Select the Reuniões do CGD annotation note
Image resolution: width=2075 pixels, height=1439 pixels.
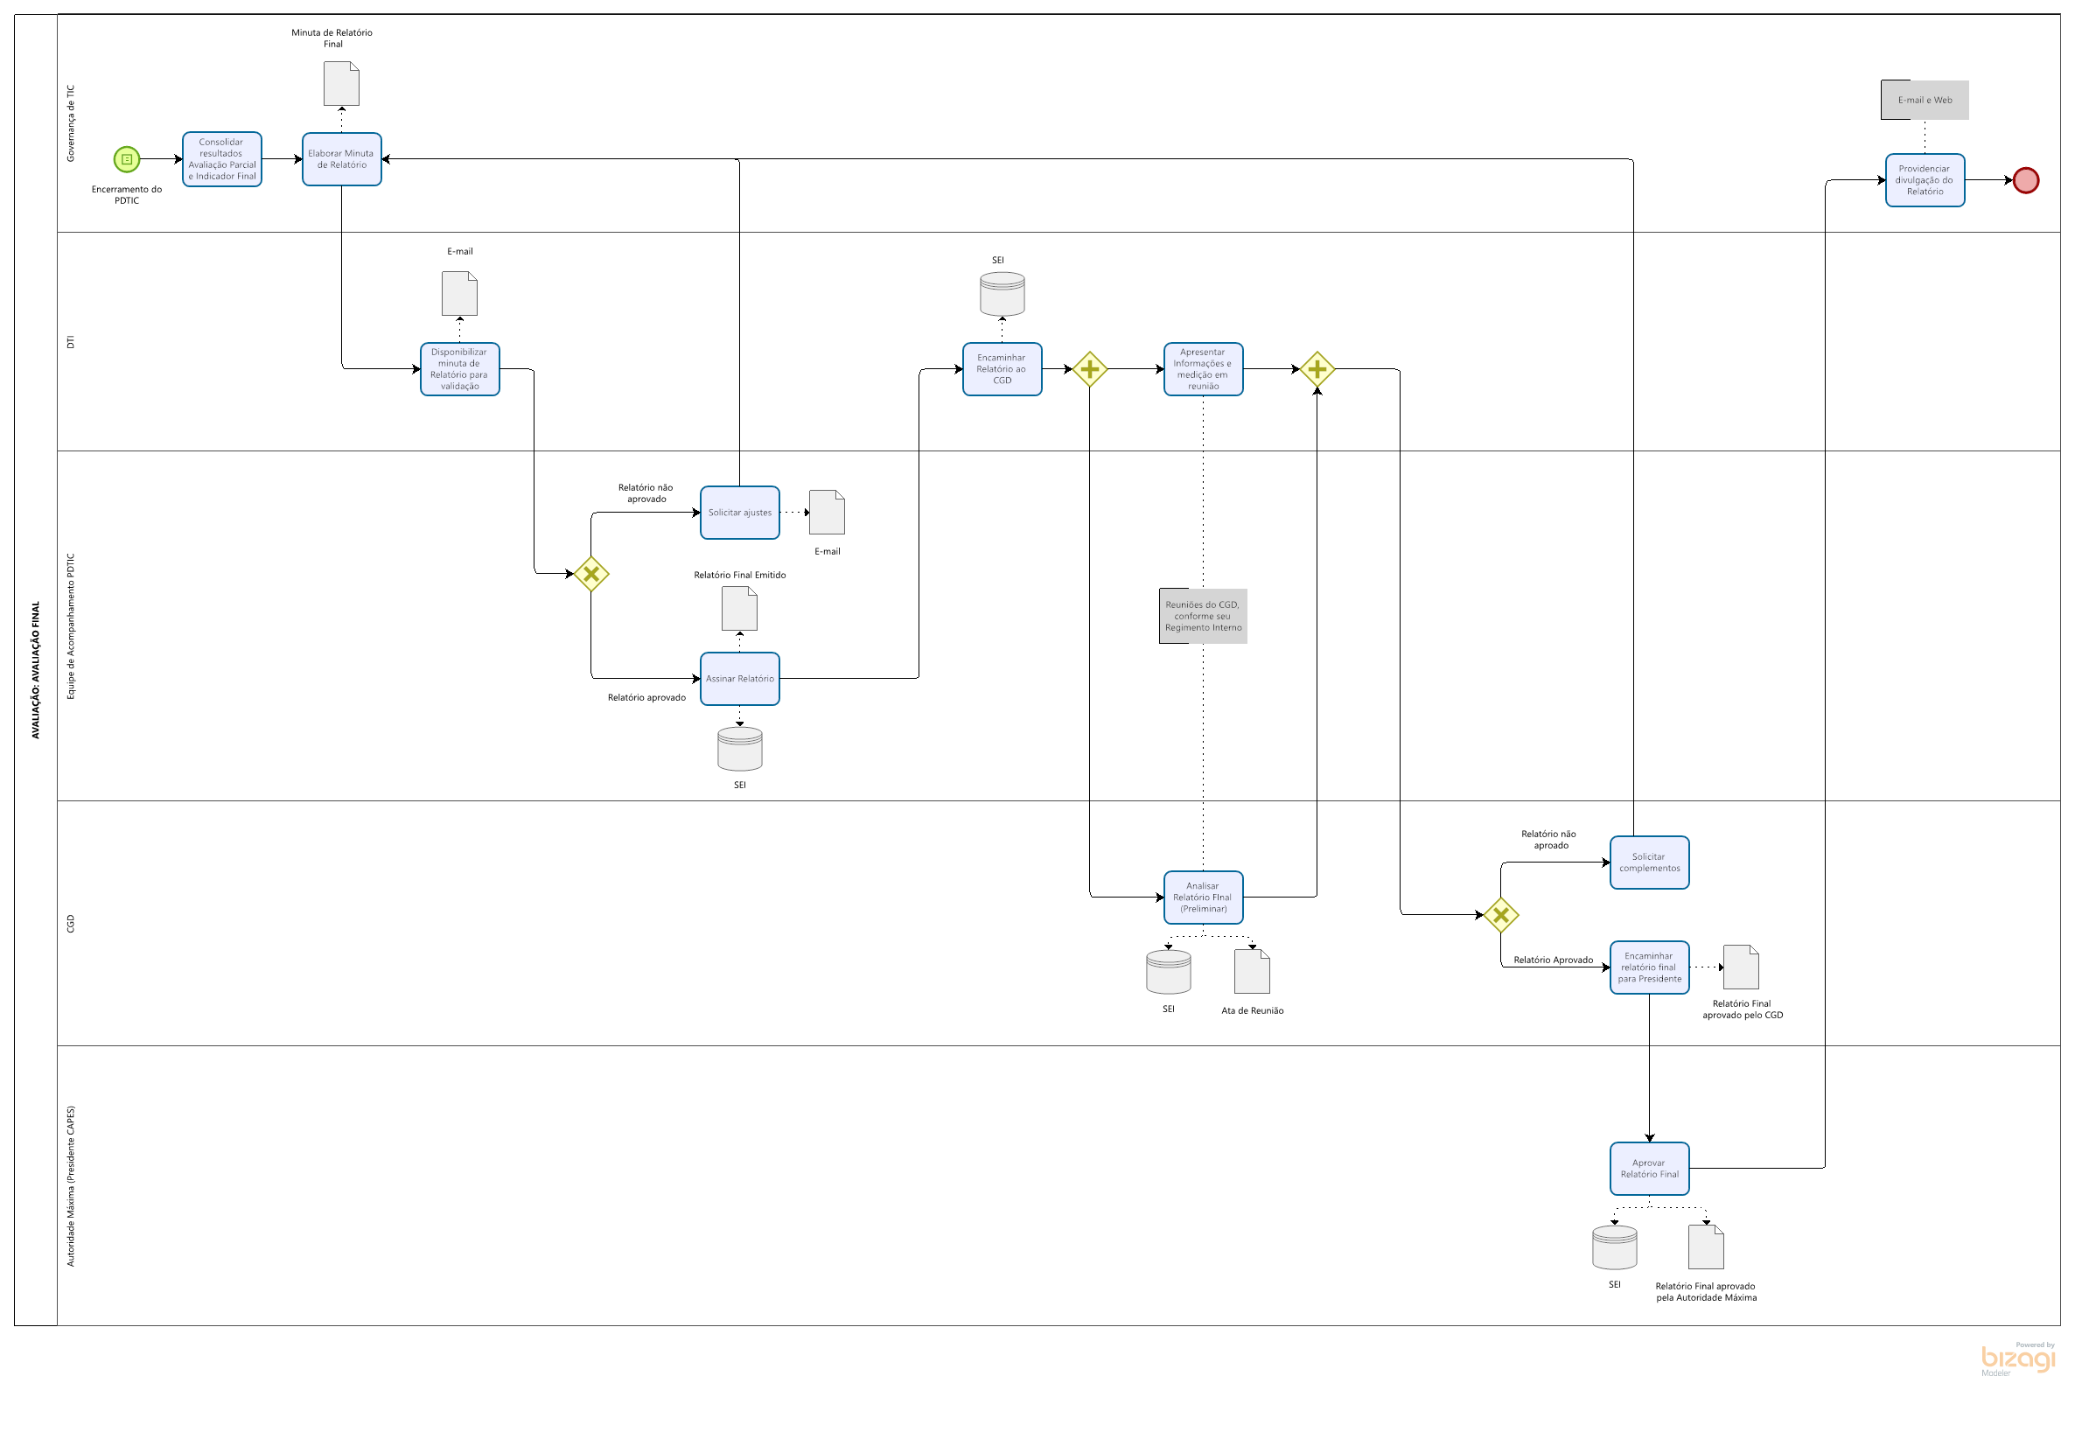pyautogui.click(x=1203, y=616)
